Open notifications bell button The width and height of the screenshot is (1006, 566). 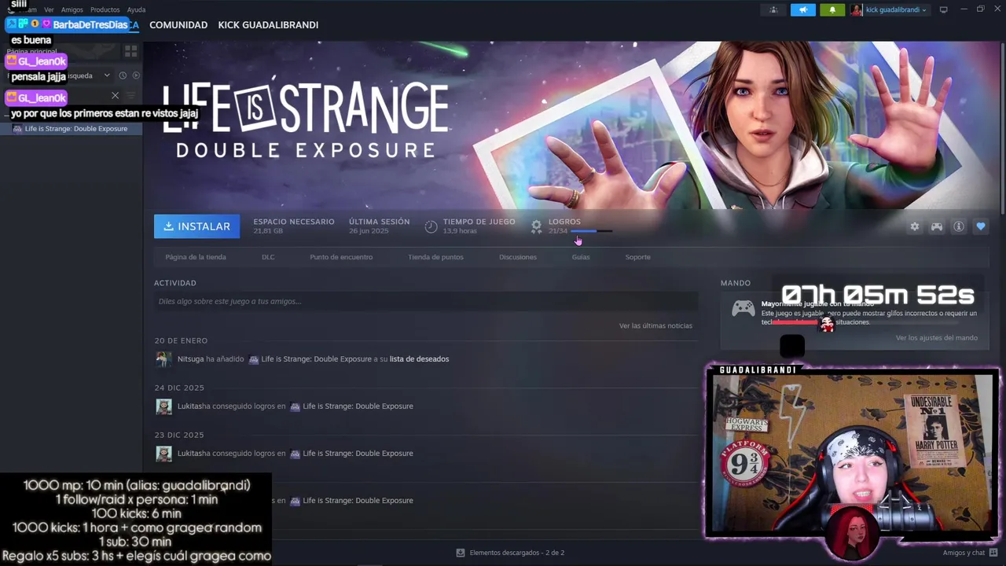(x=832, y=10)
